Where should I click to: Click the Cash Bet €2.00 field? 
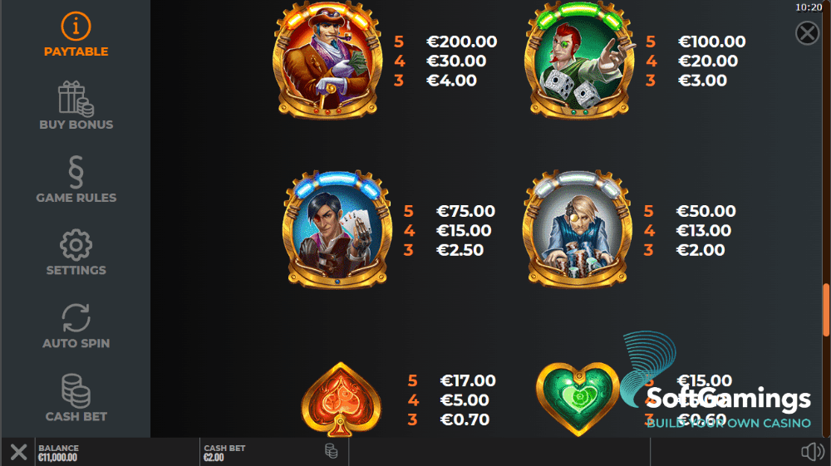pos(274,452)
